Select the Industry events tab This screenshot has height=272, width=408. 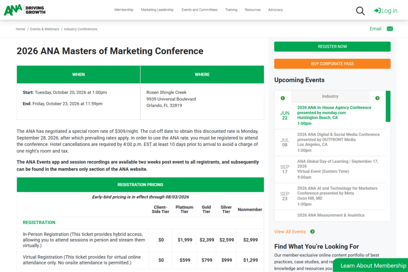click(330, 96)
